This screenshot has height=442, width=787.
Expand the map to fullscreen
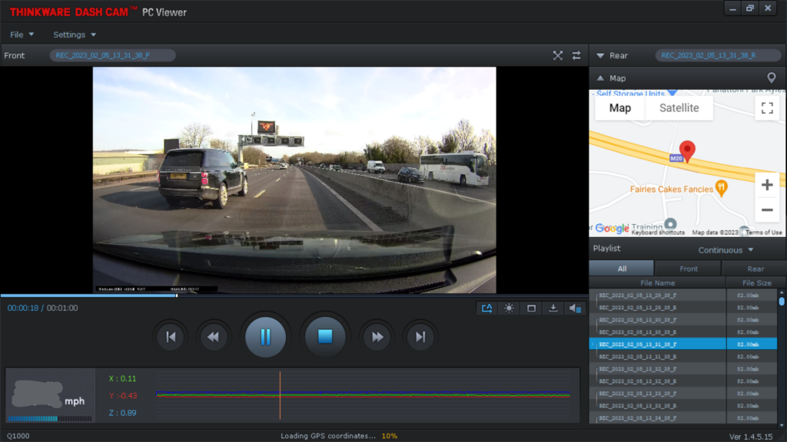(x=767, y=108)
